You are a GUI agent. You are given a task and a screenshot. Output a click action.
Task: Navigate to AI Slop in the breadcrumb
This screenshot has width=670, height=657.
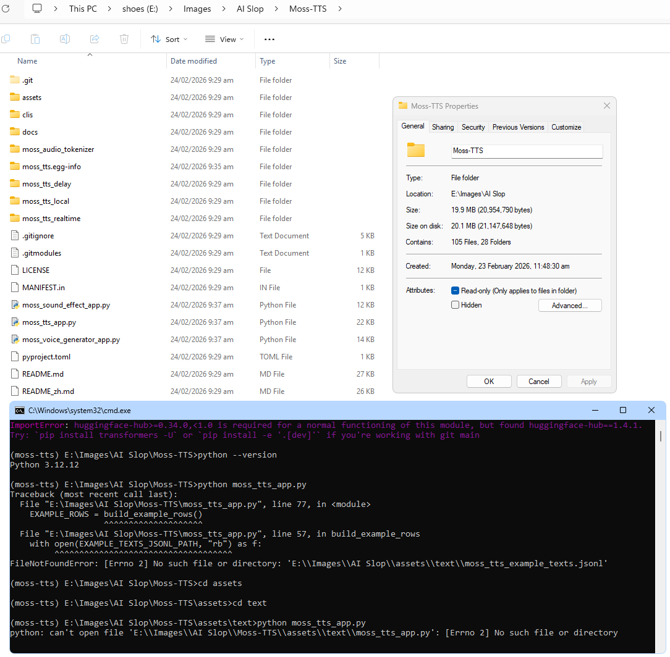[x=250, y=9]
